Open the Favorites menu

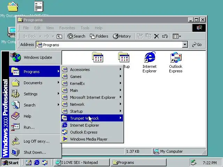pos(67,28)
